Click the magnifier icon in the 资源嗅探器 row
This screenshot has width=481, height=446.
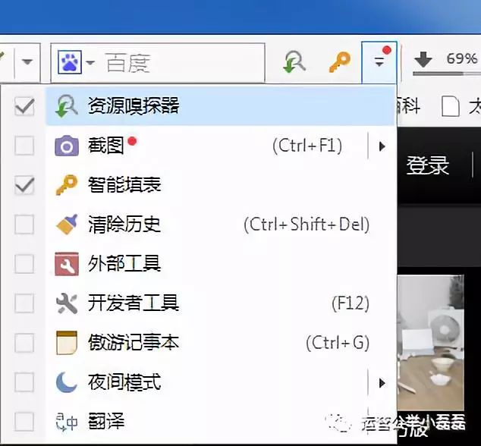[x=66, y=106]
